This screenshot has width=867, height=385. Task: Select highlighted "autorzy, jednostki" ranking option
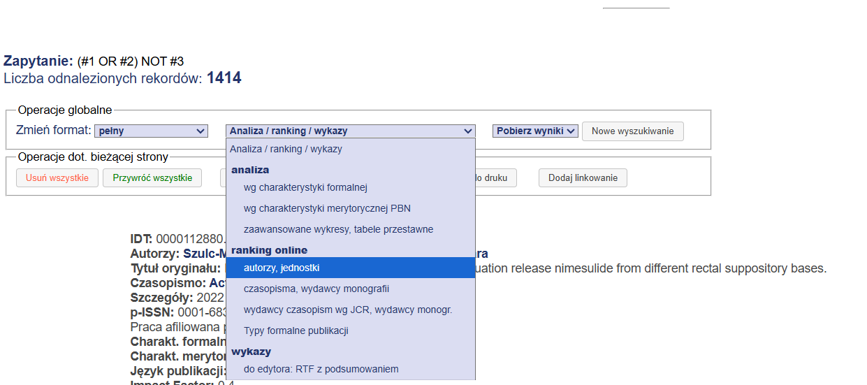pyautogui.click(x=282, y=268)
